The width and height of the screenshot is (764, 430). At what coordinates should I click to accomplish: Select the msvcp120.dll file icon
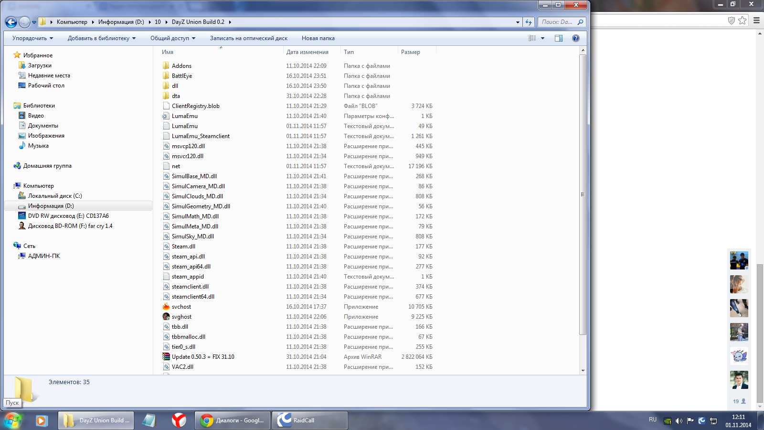coord(166,146)
